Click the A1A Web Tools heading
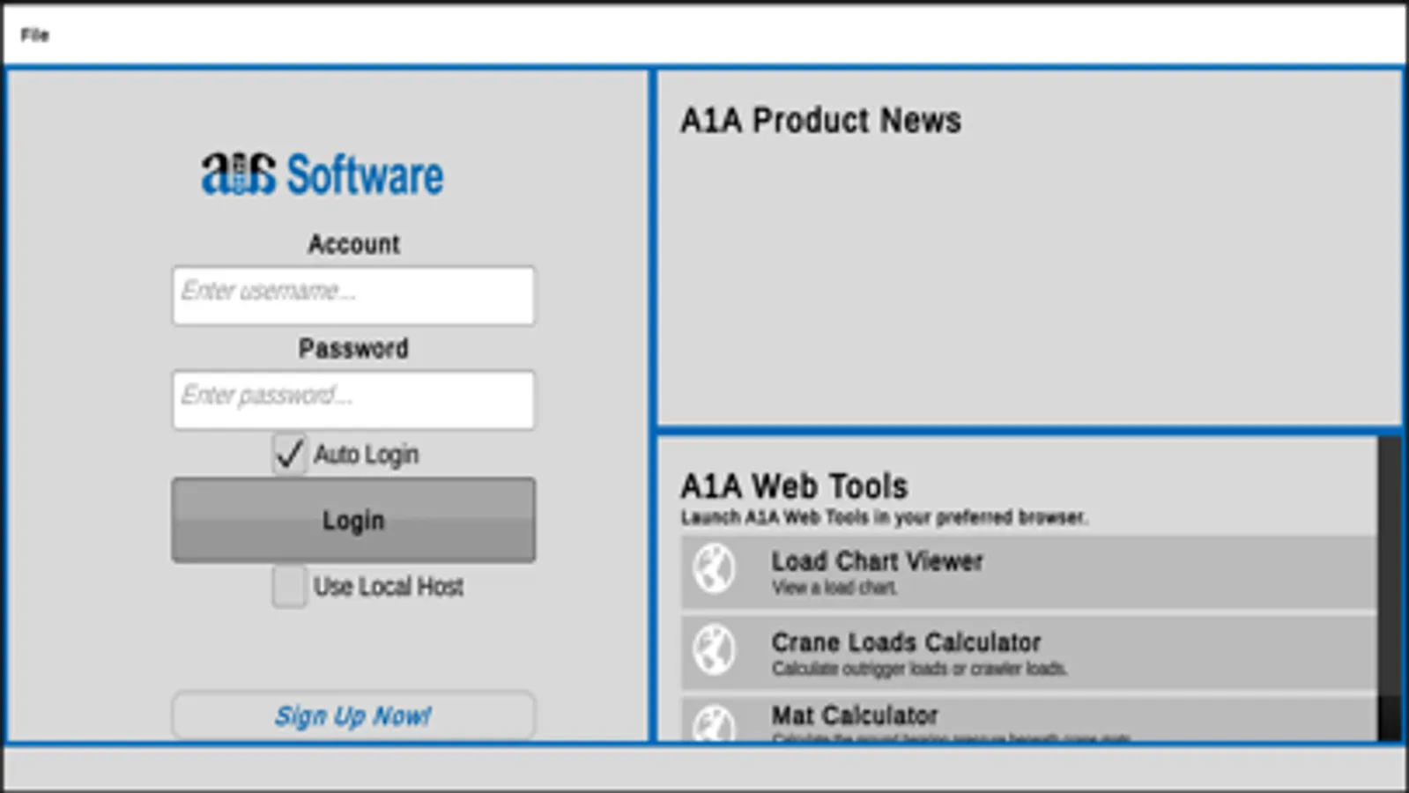This screenshot has width=1409, height=793. pos(794,485)
